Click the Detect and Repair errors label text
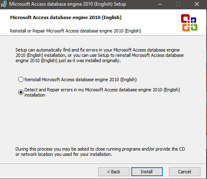 click(x=102, y=92)
